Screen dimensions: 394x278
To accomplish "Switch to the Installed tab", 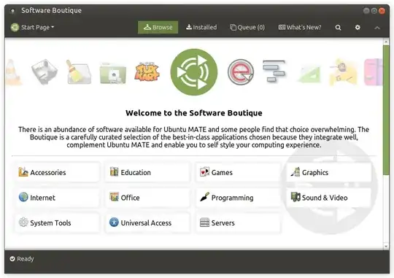I will click(201, 27).
